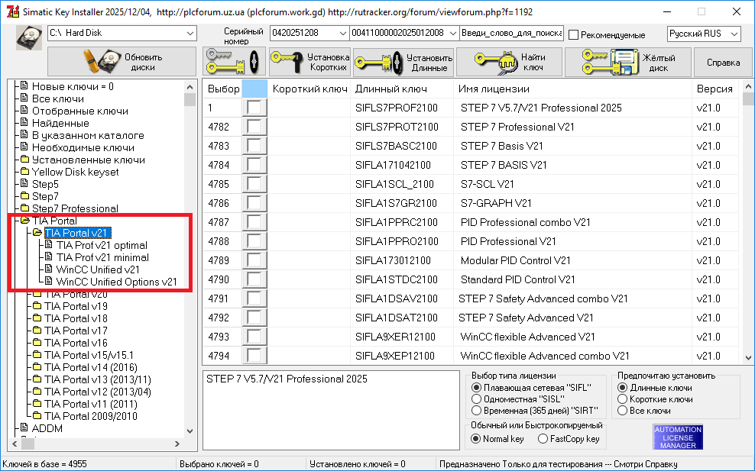Screen dimensions: 755x471
Task: Open the Русский RUS language dropdown
Action: click(734, 34)
